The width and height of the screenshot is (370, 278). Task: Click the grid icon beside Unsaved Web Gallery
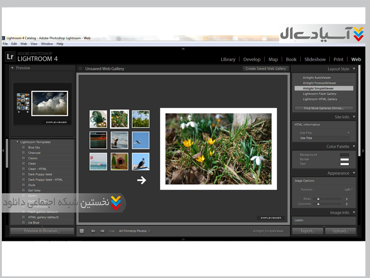tap(80, 69)
